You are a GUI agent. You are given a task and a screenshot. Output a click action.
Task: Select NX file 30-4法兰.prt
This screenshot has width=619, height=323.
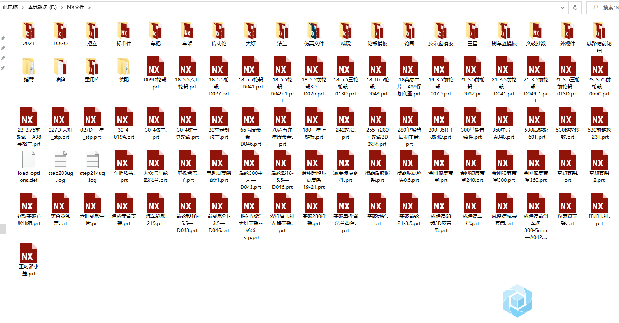tap(156, 123)
